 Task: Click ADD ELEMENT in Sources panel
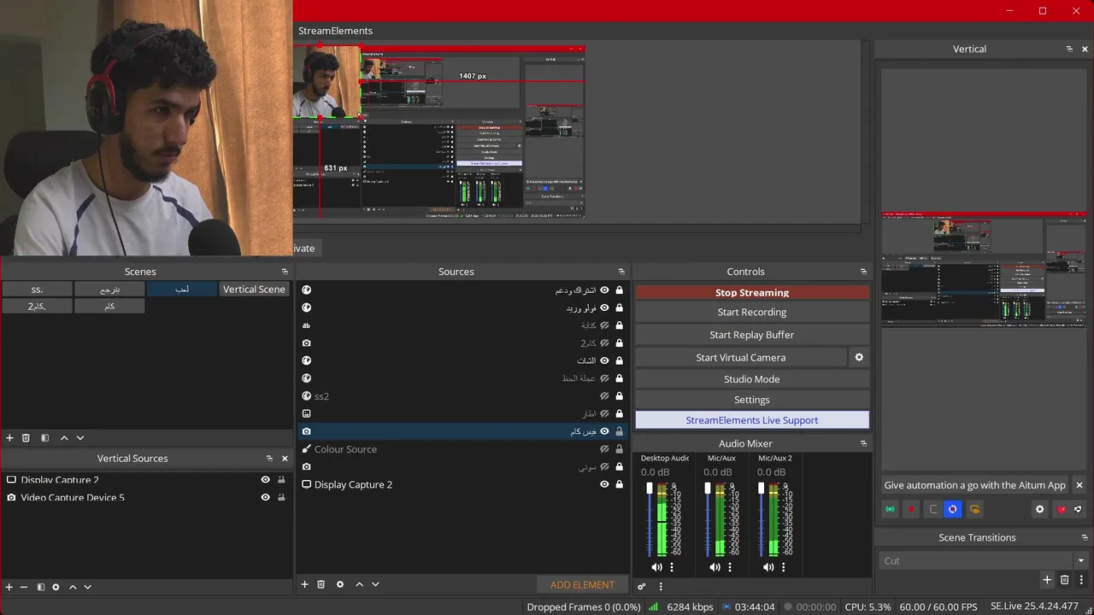pyautogui.click(x=582, y=585)
